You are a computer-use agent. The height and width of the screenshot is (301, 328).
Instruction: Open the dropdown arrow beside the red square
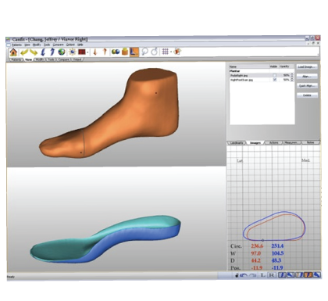click(x=87, y=52)
